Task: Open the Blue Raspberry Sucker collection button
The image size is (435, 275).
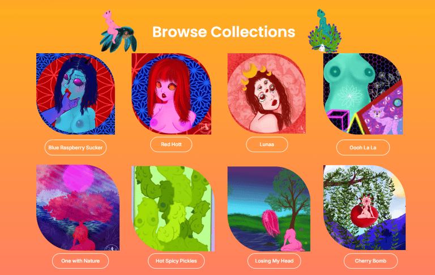Action: click(x=75, y=148)
